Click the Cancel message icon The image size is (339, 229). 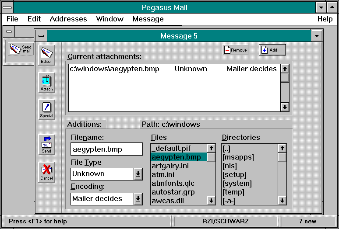click(x=46, y=172)
